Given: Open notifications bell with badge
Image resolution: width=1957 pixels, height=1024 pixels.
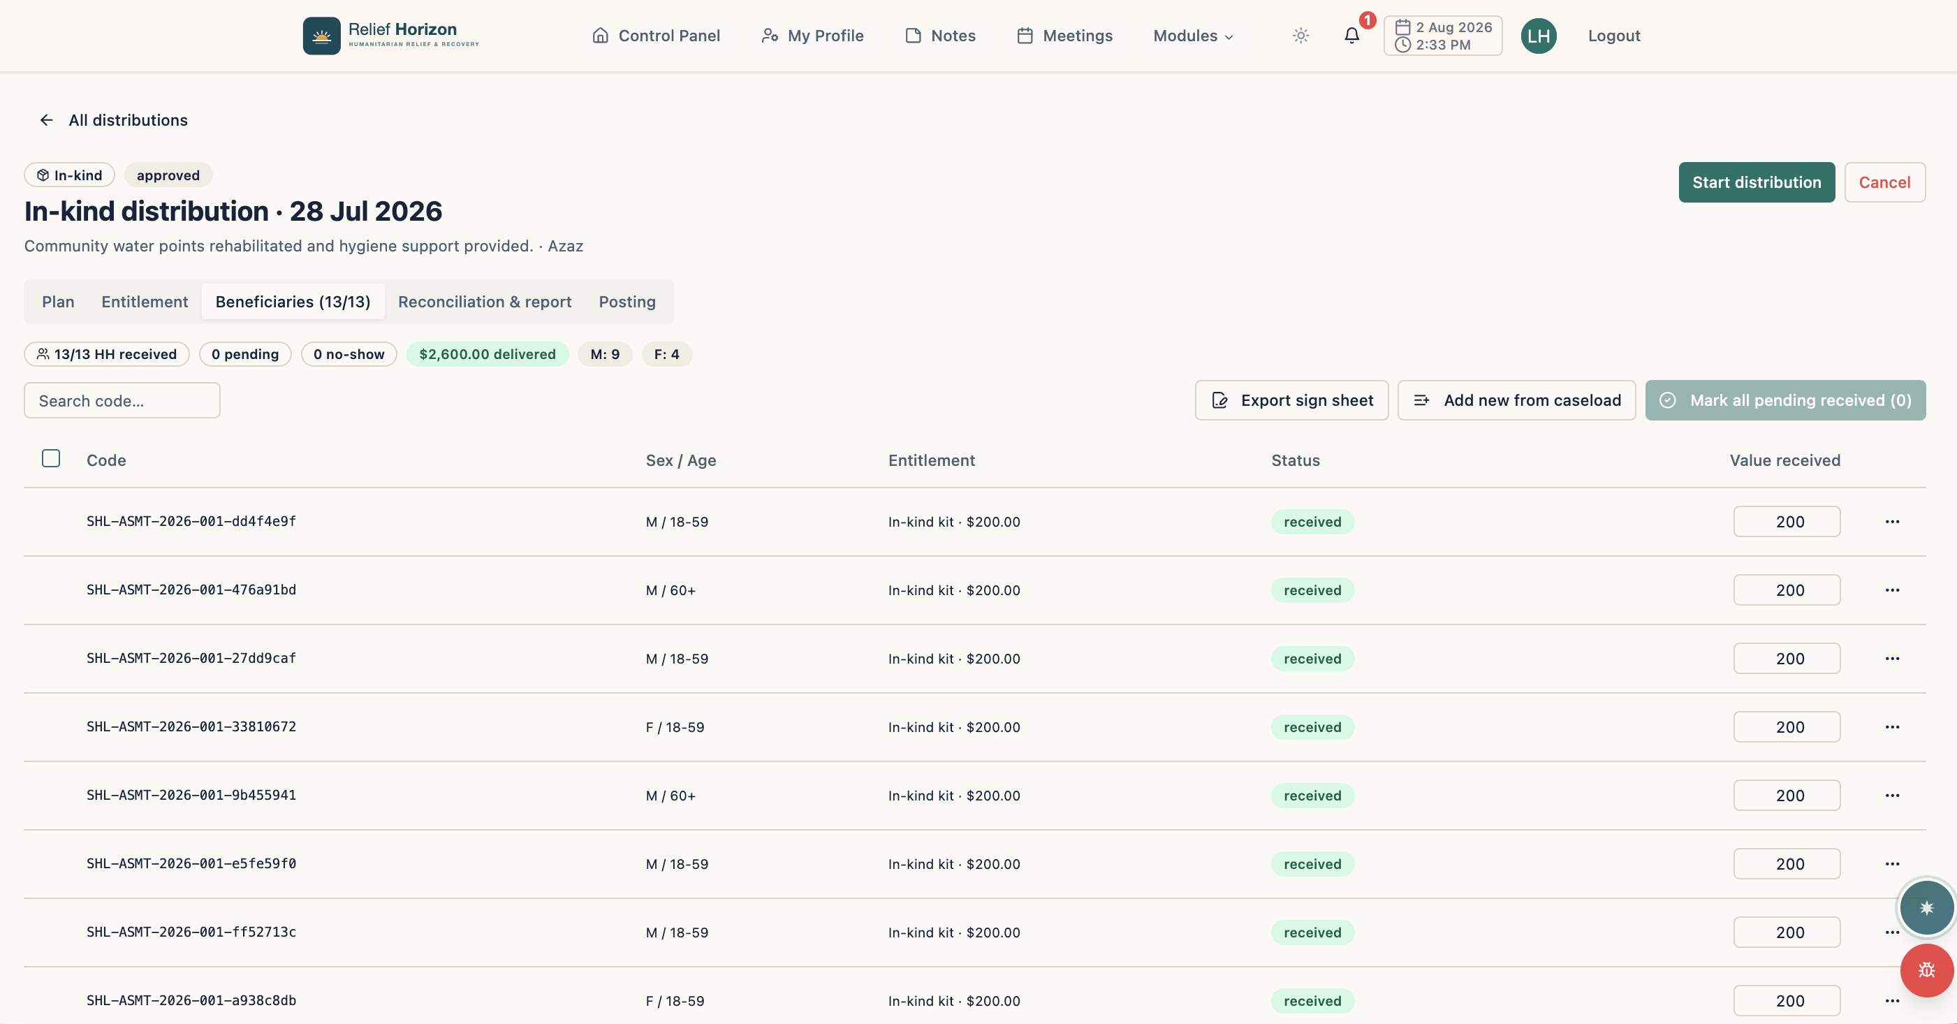Looking at the screenshot, I should (x=1351, y=36).
